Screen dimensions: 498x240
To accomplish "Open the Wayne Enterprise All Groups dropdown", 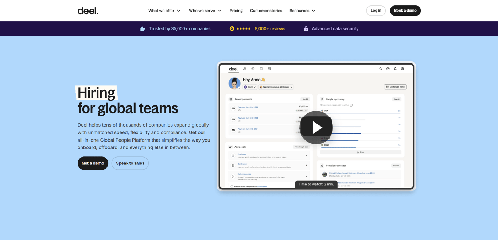I will point(276,87).
